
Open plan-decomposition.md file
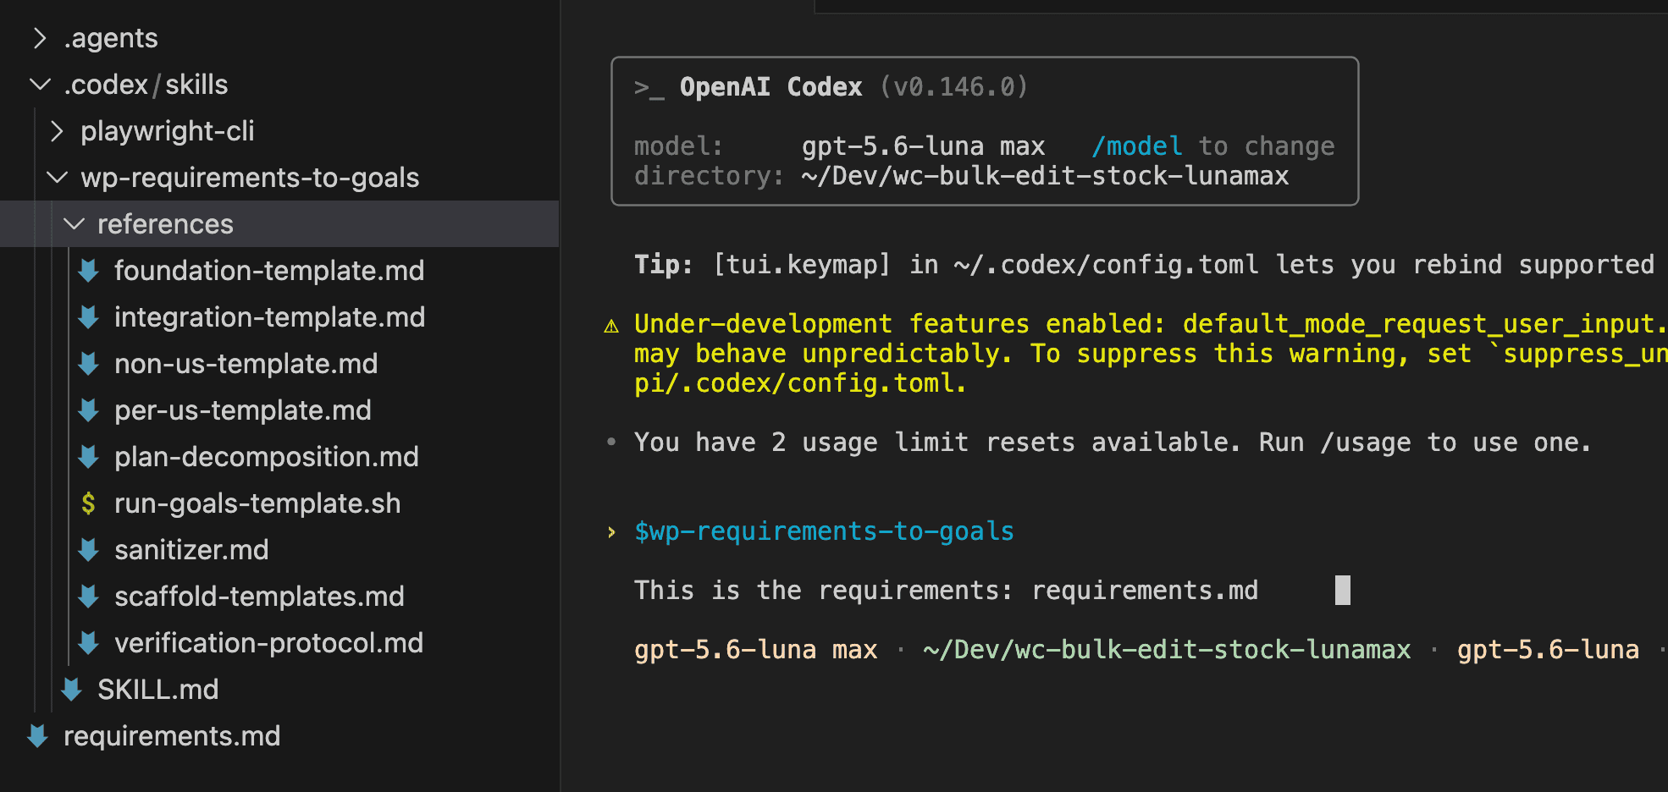click(266, 457)
